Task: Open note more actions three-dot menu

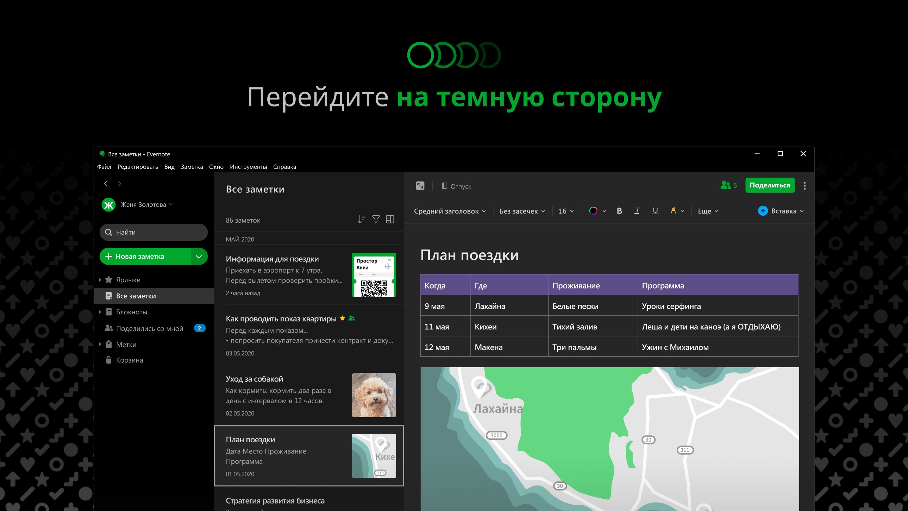Action: [804, 186]
